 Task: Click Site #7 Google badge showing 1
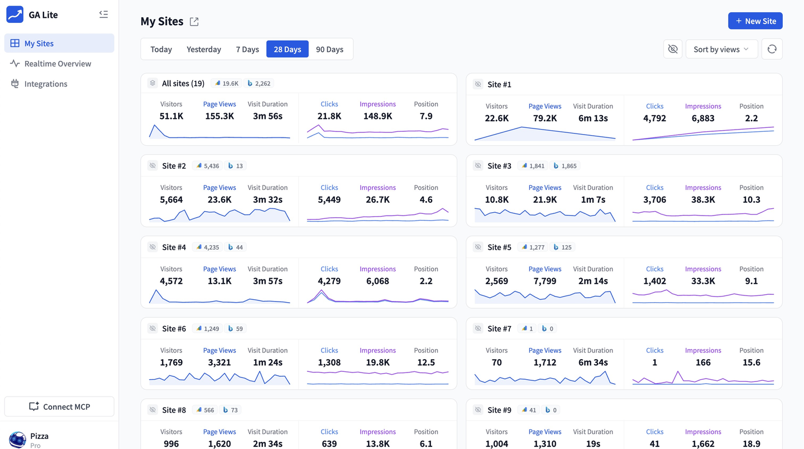pyautogui.click(x=527, y=328)
